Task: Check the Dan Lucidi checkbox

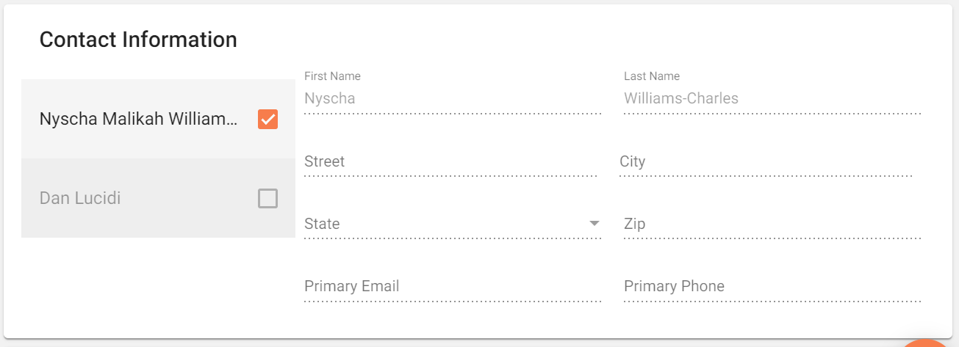Action: tap(267, 198)
